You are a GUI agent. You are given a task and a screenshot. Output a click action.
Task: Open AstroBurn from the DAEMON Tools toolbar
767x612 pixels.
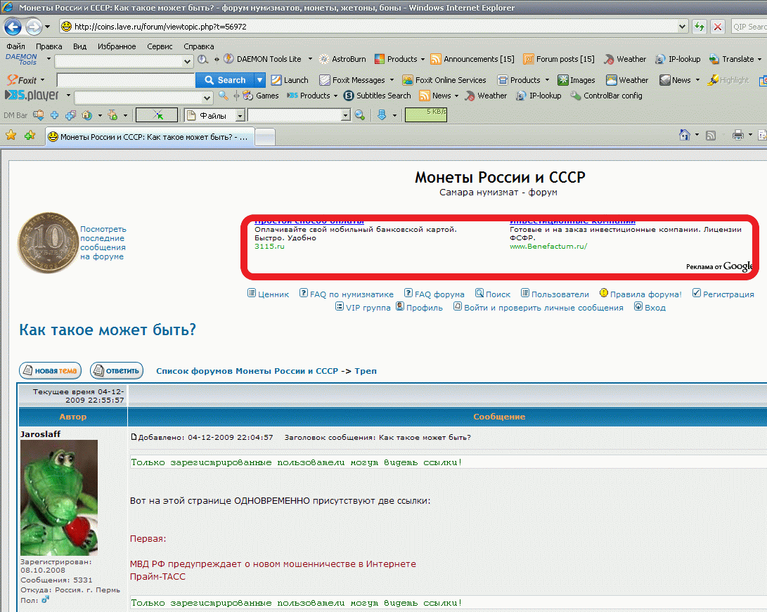pyautogui.click(x=342, y=59)
